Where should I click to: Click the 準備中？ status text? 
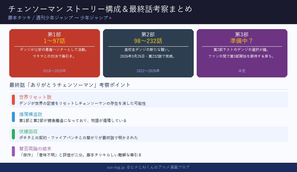[242, 41]
